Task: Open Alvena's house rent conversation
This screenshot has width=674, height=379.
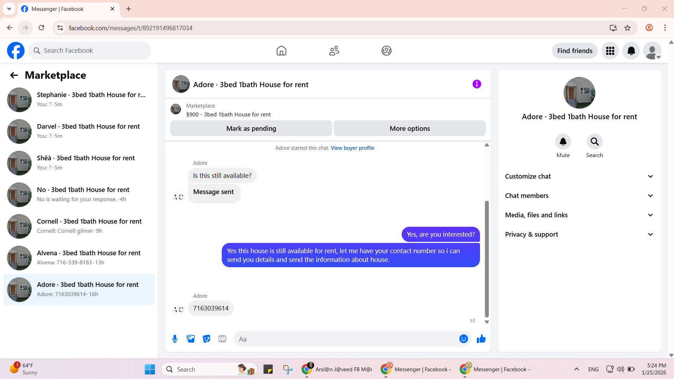Action: 79,258
